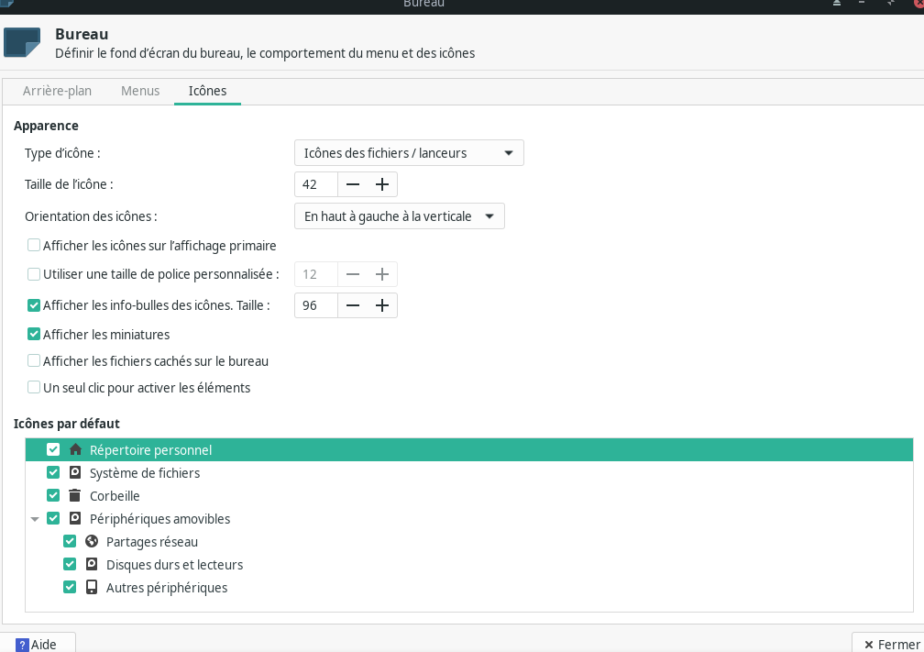Switch to the Menus tab
The width and height of the screenshot is (924, 652).
point(140,91)
